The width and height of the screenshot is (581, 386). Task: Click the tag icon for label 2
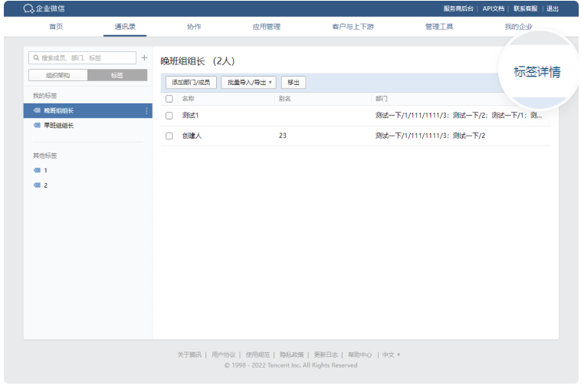click(x=37, y=185)
